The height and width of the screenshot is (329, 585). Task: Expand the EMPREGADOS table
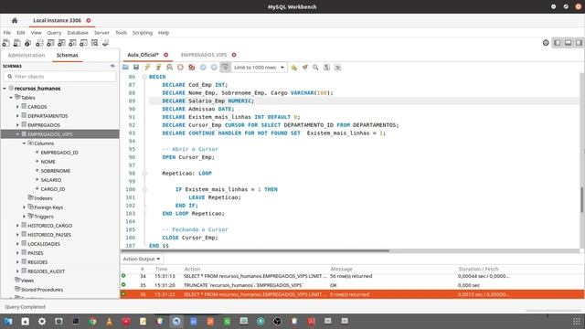click(x=17, y=125)
